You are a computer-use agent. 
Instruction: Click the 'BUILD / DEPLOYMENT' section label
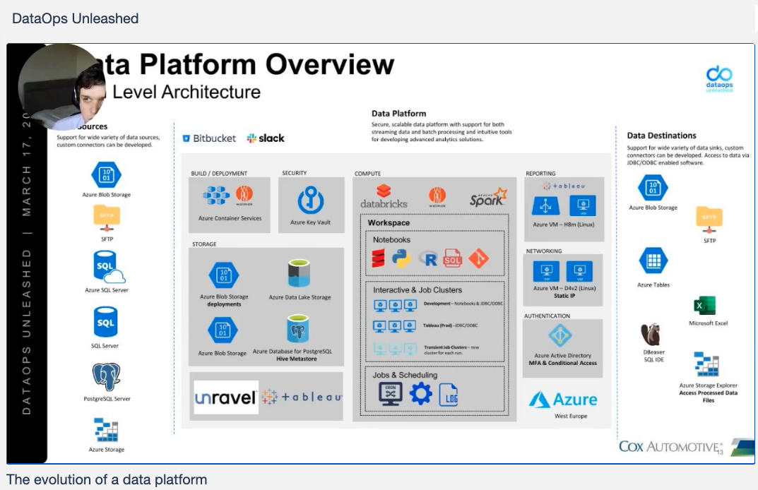coord(219,174)
